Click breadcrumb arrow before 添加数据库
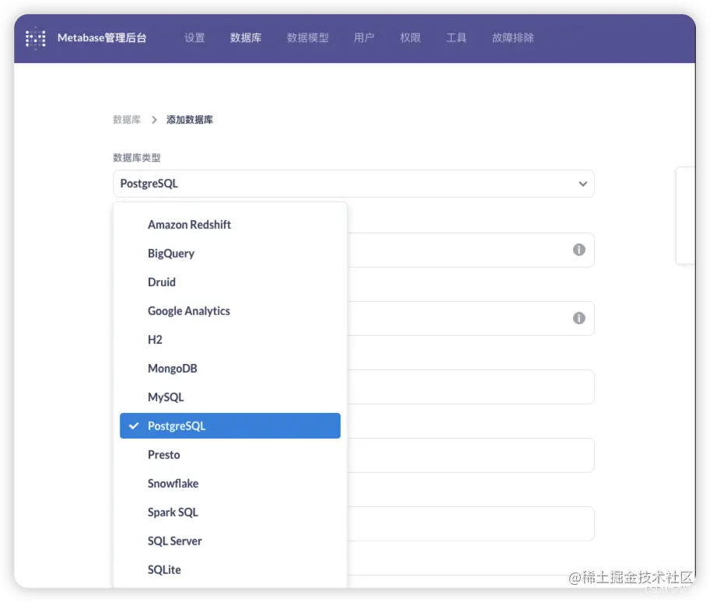The width and height of the screenshot is (710, 602). (154, 120)
